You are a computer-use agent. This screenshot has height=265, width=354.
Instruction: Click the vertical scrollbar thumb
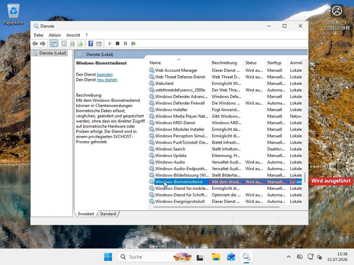(305, 178)
